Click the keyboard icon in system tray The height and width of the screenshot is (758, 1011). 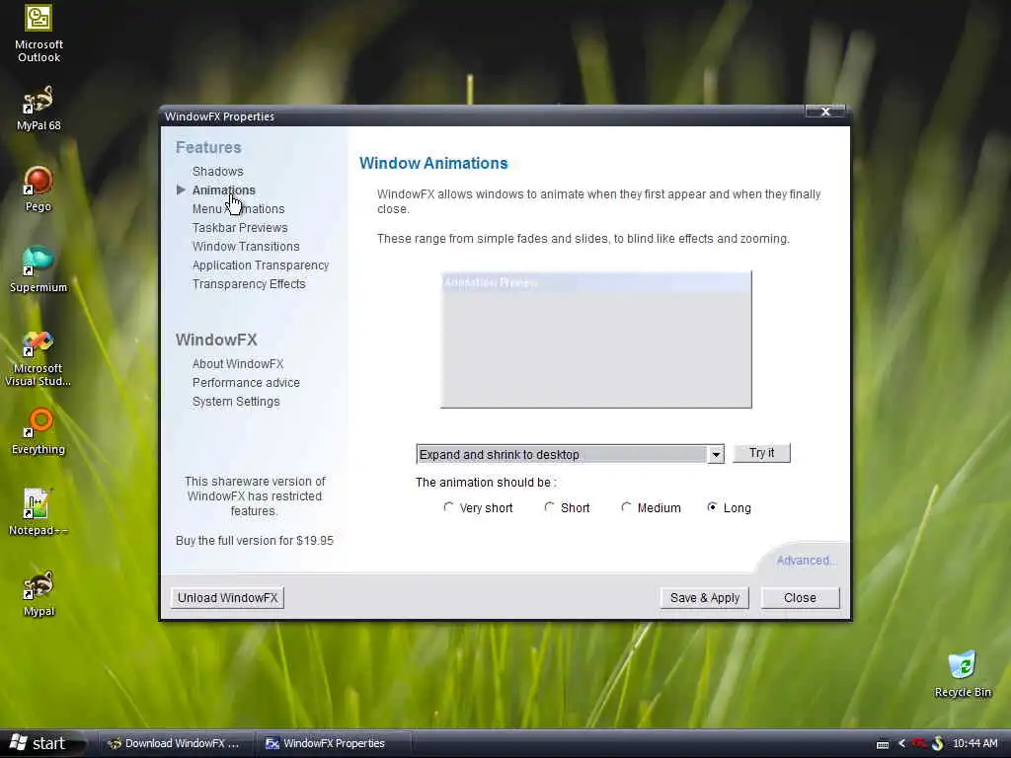coord(883,744)
